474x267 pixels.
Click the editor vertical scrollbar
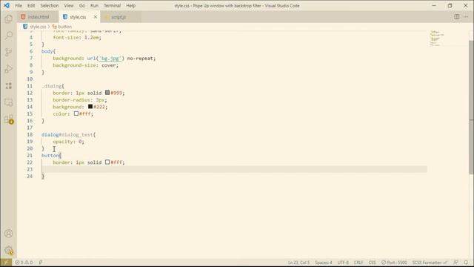coord(471,108)
